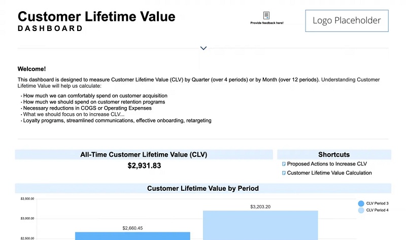This screenshot has height=240, width=406.
Task: Click the $2,660.45 chart bar
Action: pyautogui.click(x=132, y=235)
